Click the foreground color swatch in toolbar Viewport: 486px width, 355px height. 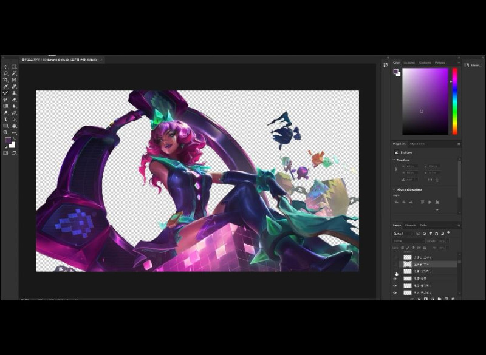point(8,141)
